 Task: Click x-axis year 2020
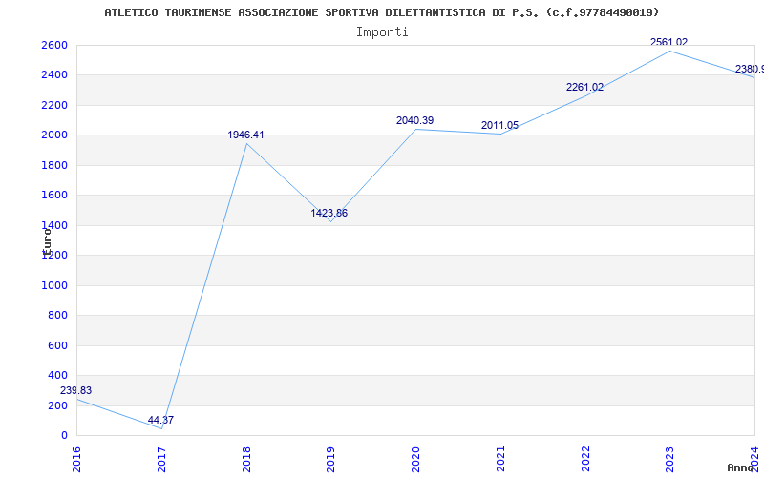coord(415,459)
